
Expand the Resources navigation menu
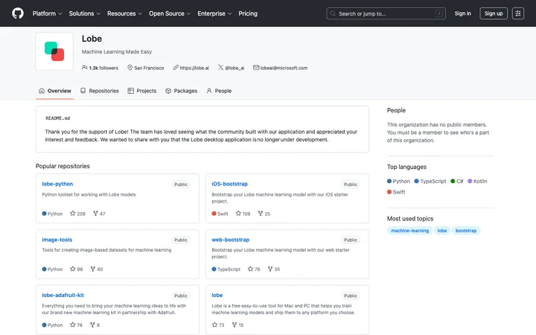[124, 13]
